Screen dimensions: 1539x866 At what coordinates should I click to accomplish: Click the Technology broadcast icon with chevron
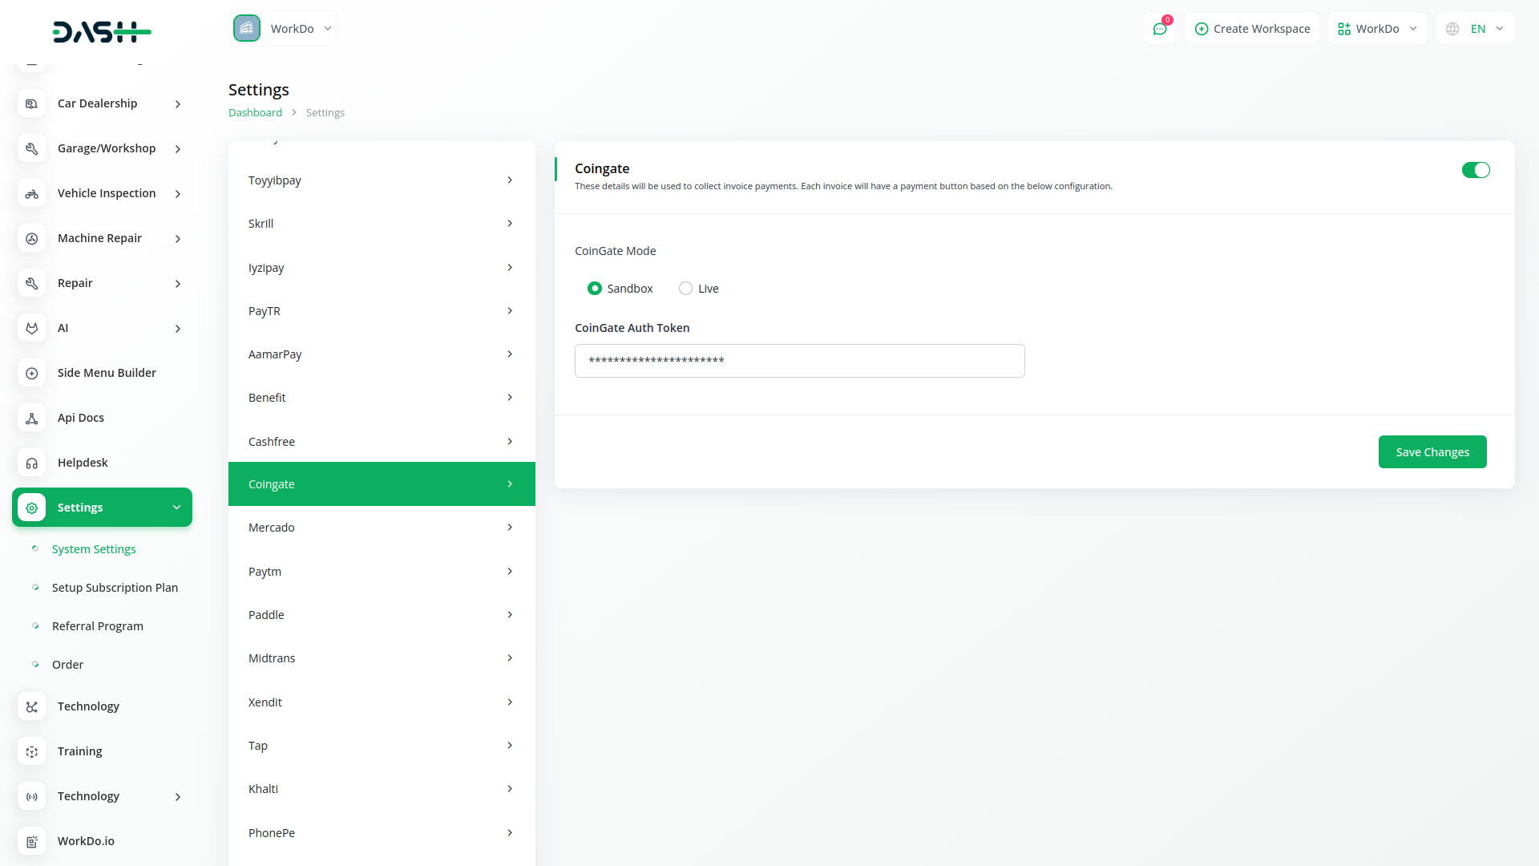click(31, 796)
